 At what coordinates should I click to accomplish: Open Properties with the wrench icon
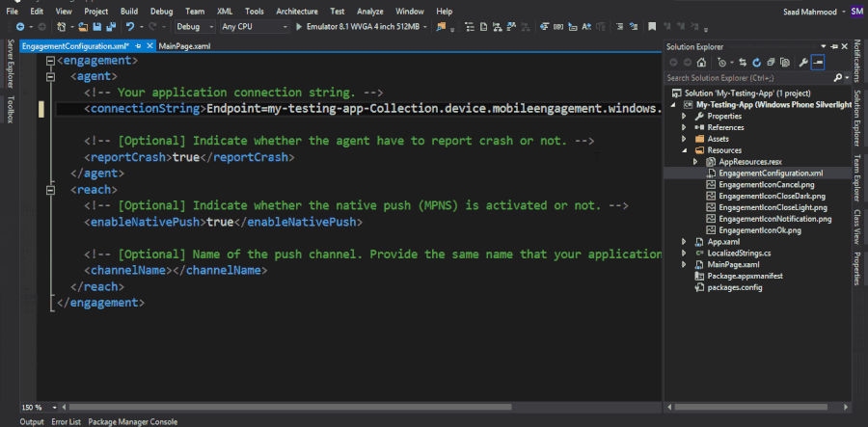[803, 63]
